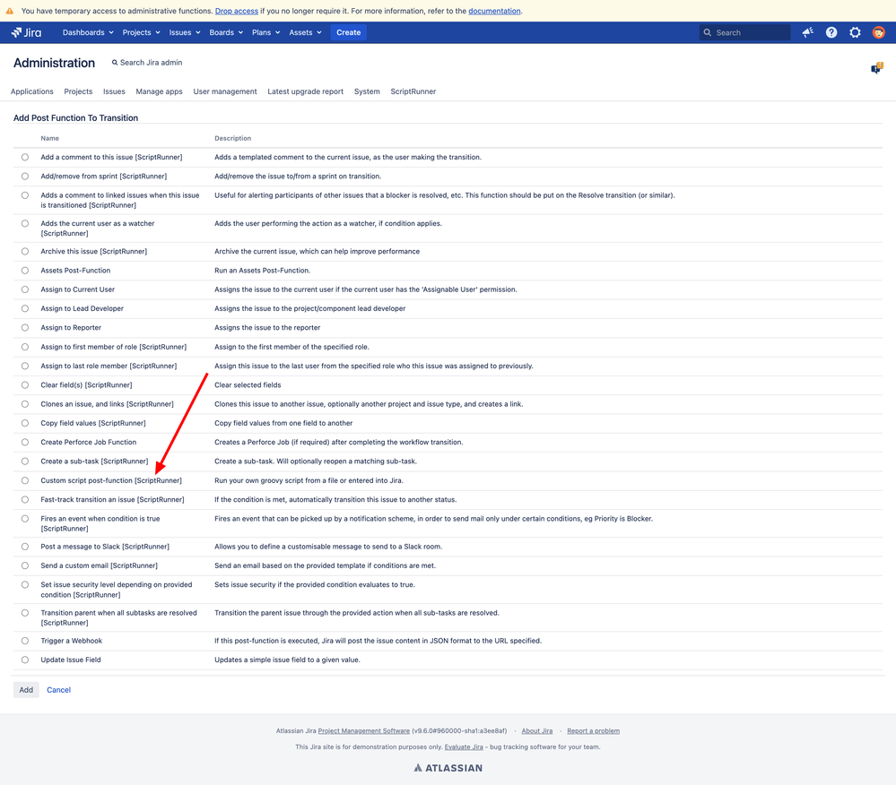Expand the Assets dropdown menu

305,32
